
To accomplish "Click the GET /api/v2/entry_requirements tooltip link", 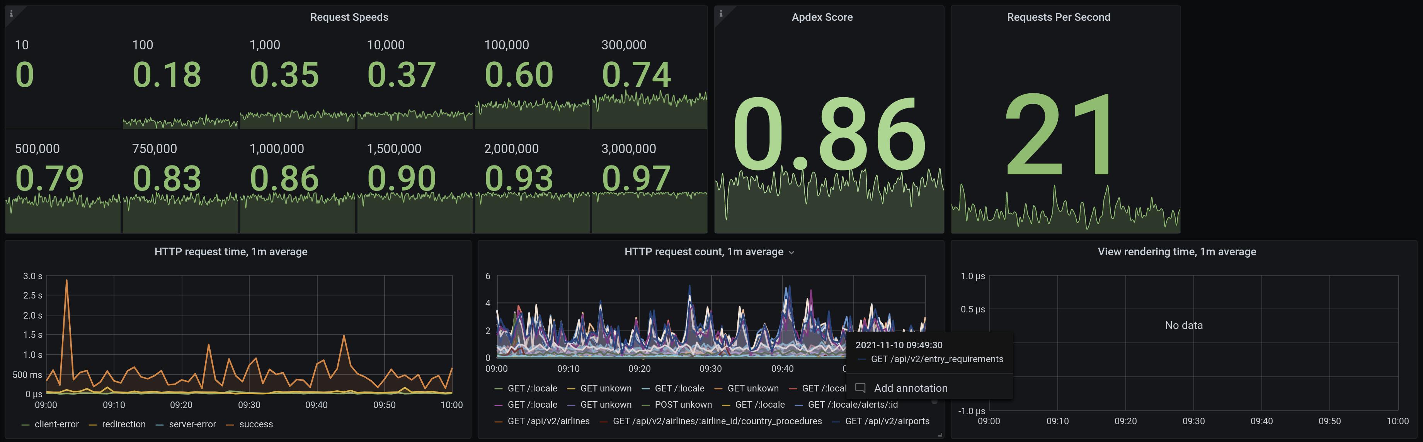I will click(938, 359).
